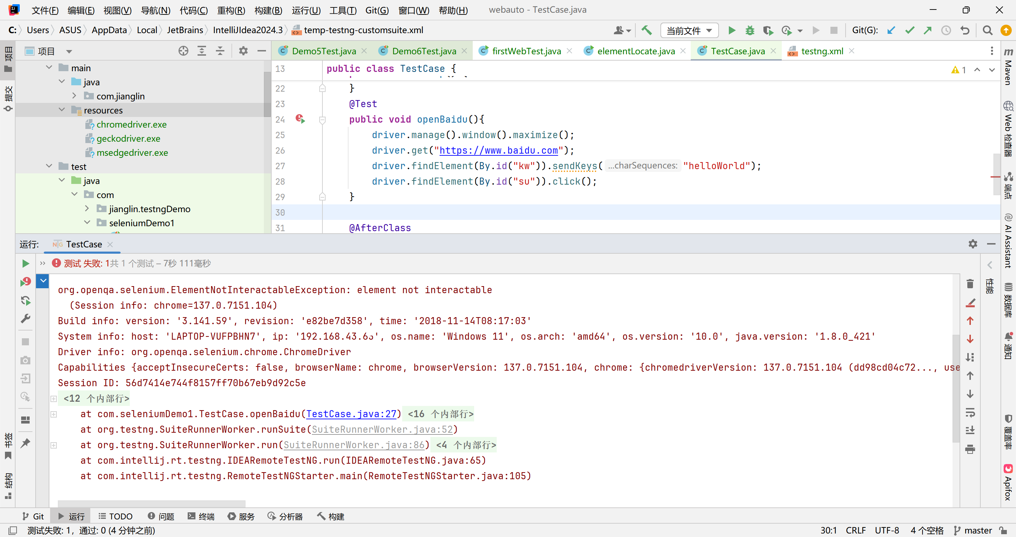Viewport: 1016px width, 537px height.
Task: Open the search everywhere magnifier icon
Action: pyautogui.click(x=987, y=30)
